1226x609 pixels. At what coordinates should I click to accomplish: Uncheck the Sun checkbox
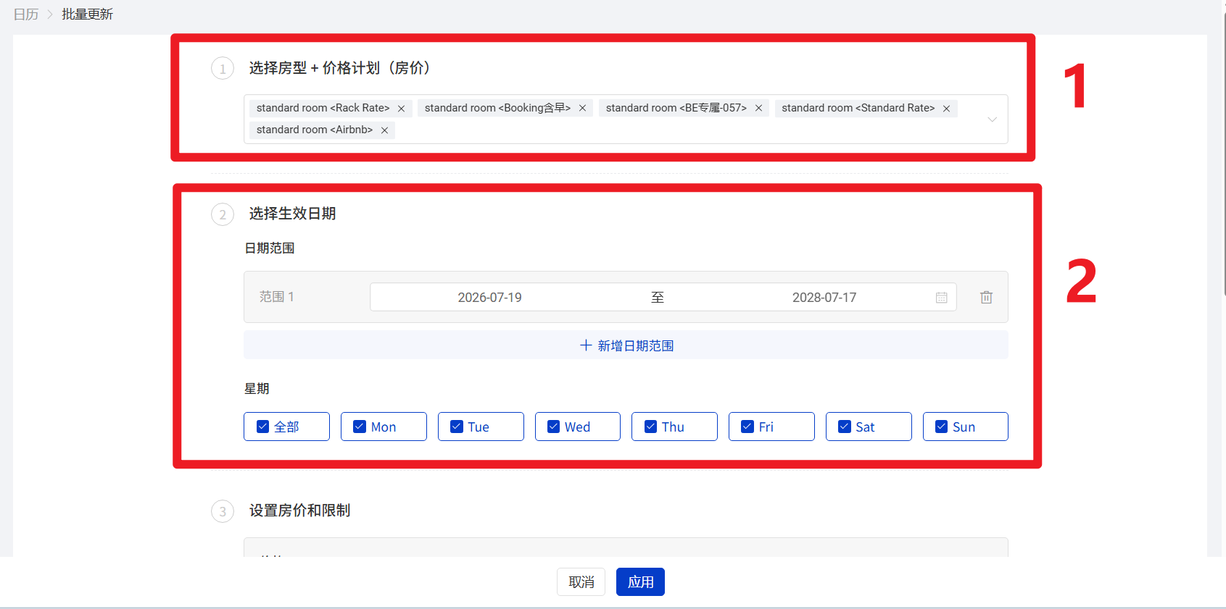941,427
